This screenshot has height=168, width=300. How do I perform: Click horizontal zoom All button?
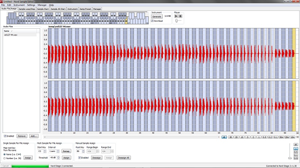[x=224, y=137]
